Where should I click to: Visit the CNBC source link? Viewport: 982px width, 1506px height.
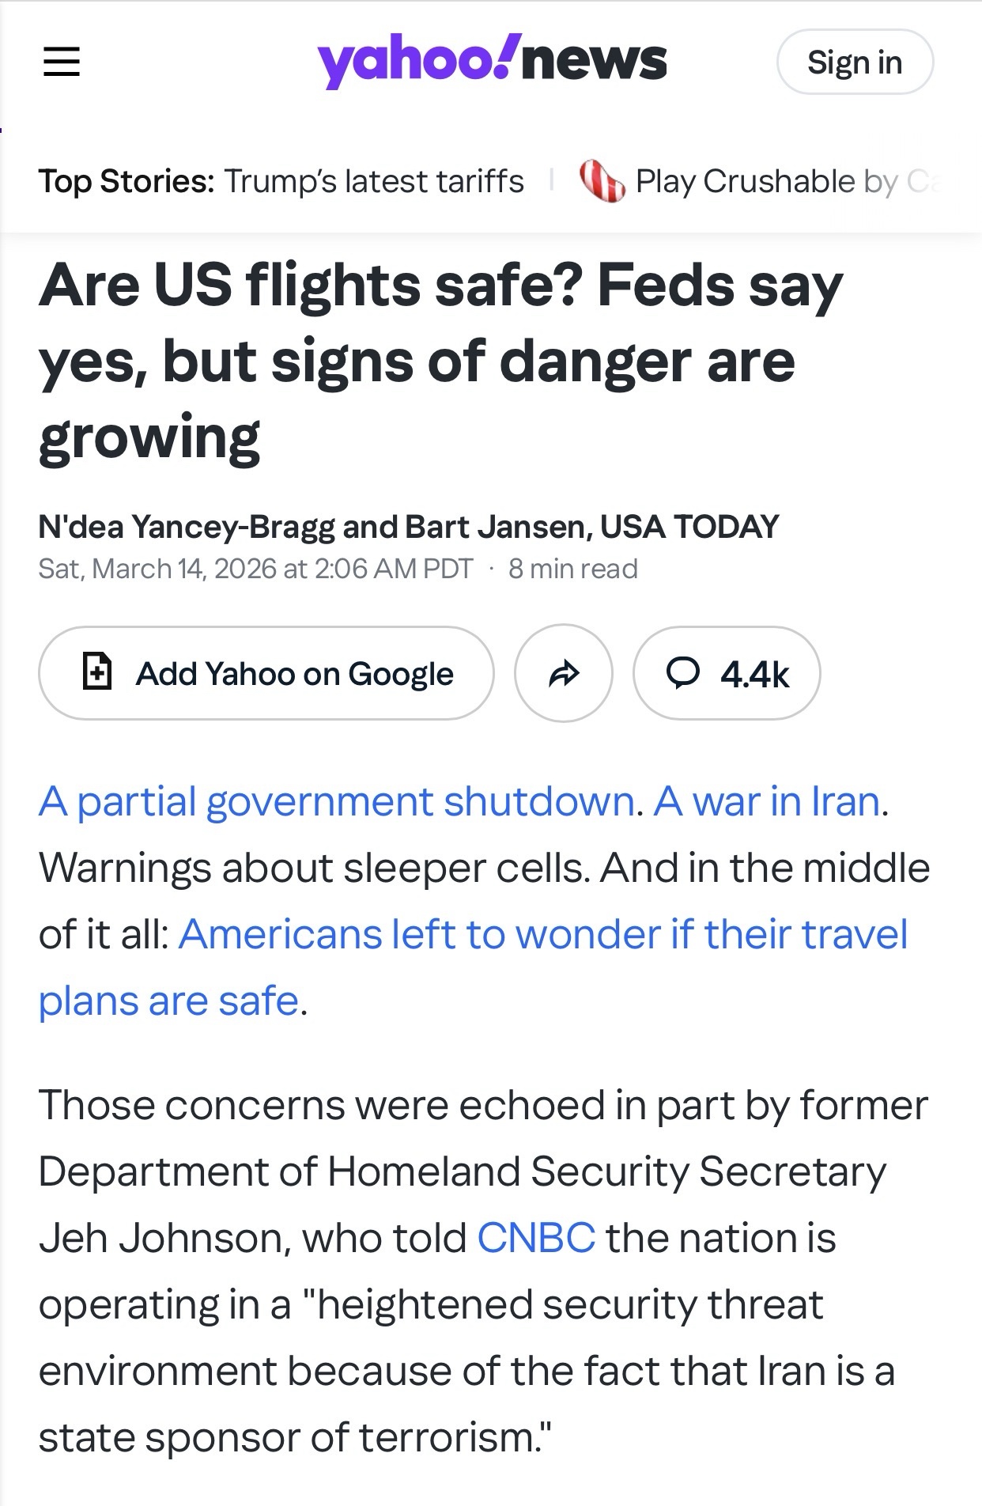coord(536,1238)
